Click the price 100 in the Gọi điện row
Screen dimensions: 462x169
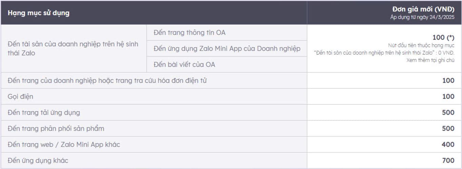click(x=448, y=97)
